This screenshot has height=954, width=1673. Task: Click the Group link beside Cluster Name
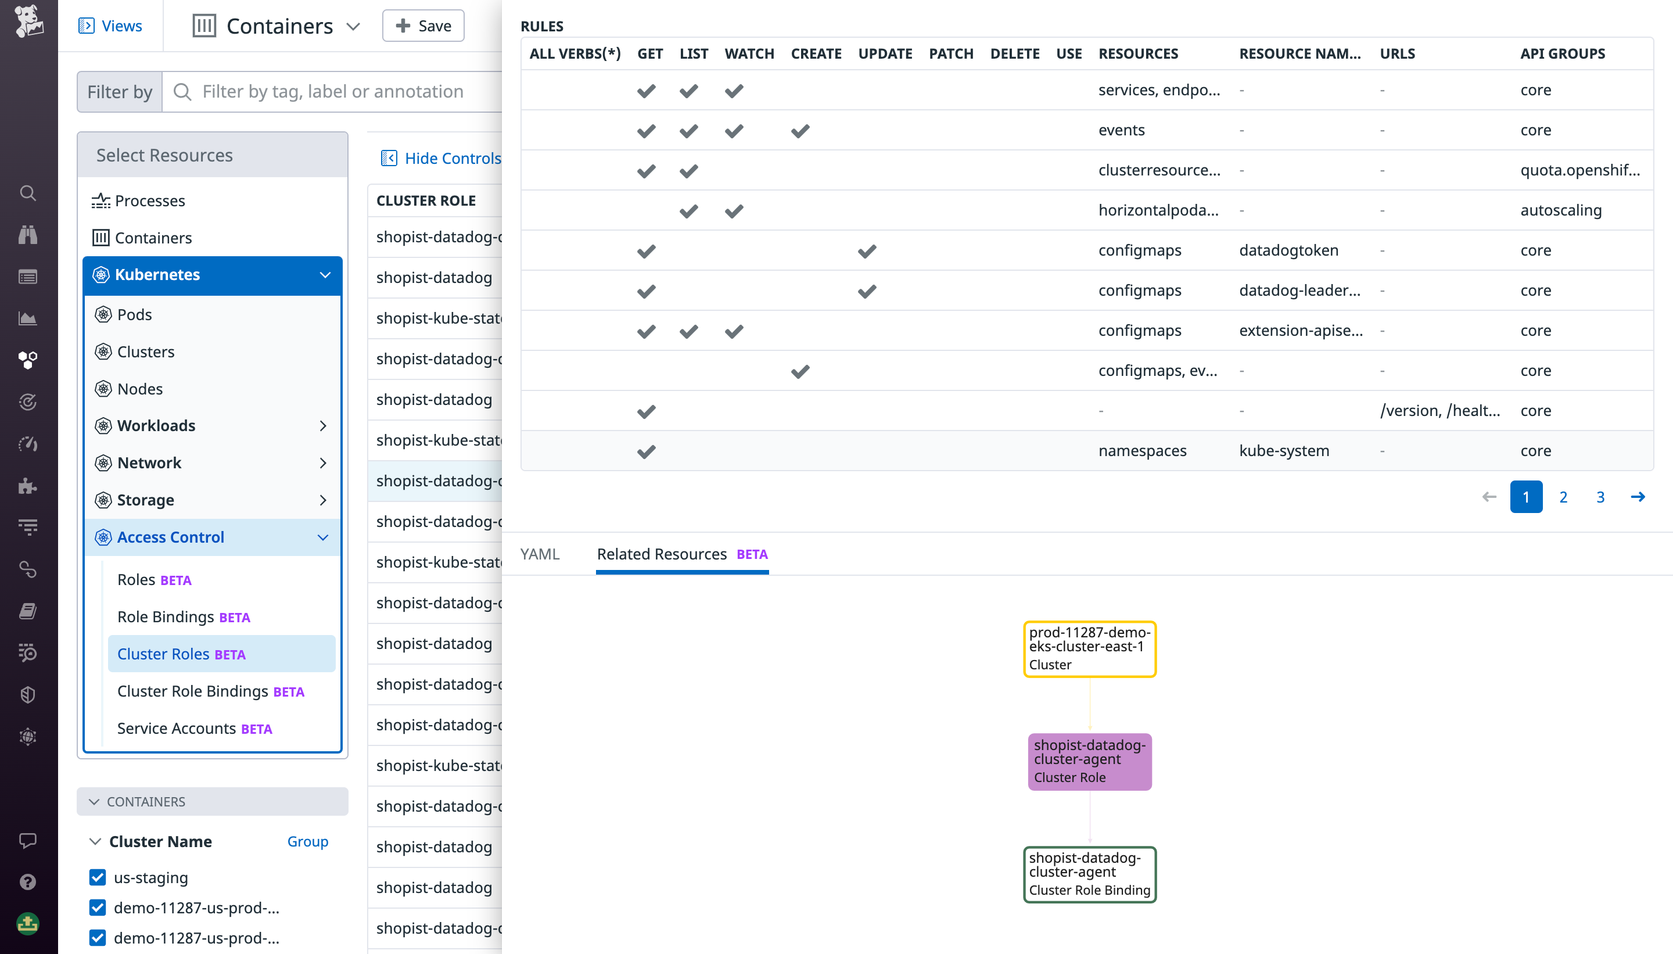307,841
